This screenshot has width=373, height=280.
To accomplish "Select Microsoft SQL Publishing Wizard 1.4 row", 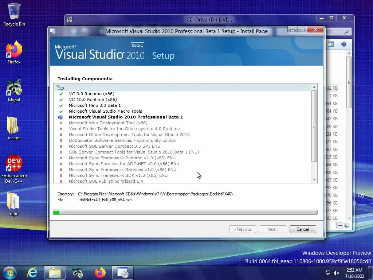I will (182, 181).
